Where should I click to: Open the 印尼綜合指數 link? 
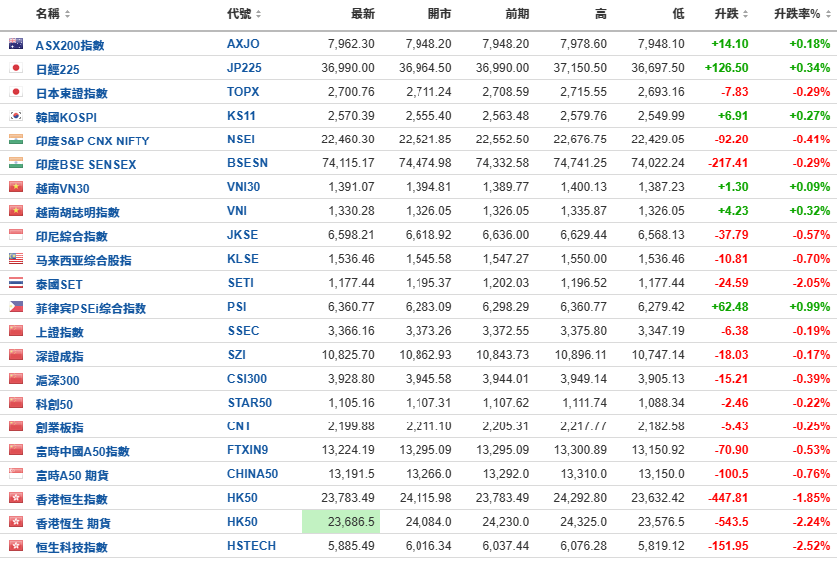point(72,236)
